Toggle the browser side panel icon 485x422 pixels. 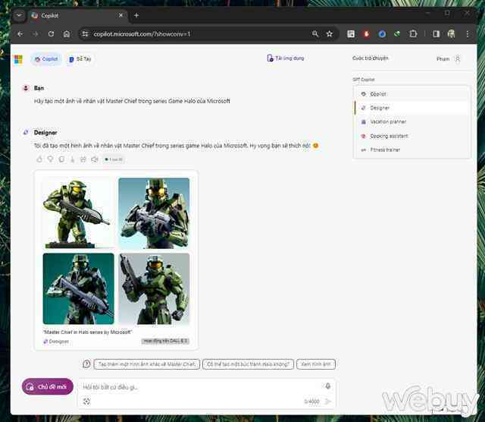[x=436, y=33]
